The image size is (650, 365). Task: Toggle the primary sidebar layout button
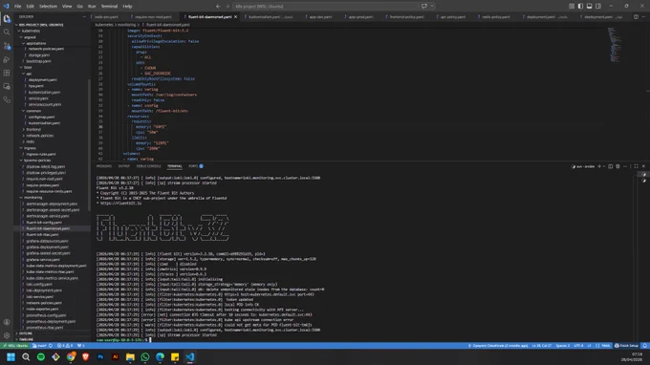pos(580,7)
